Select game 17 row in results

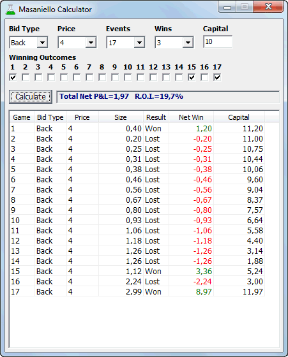point(137,292)
